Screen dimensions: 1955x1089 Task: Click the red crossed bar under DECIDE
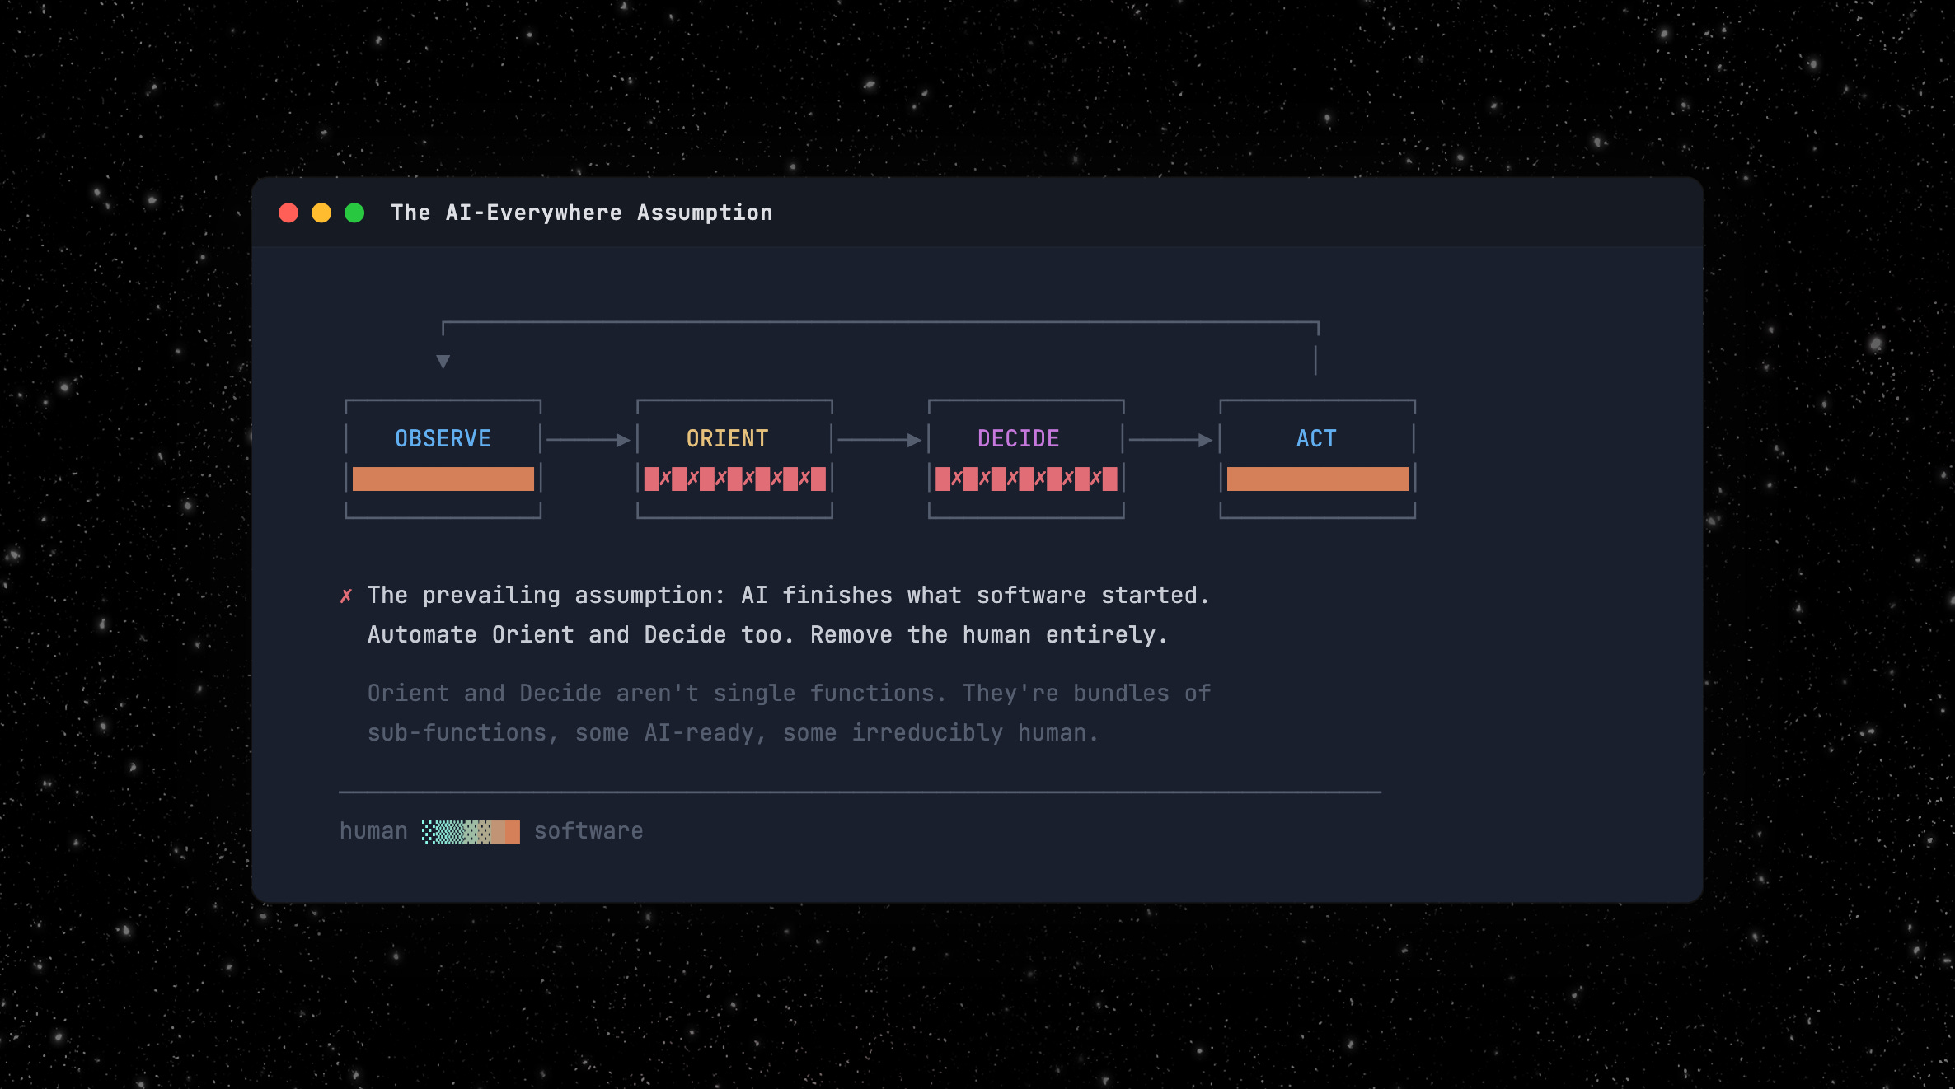tap(1026, 479)
